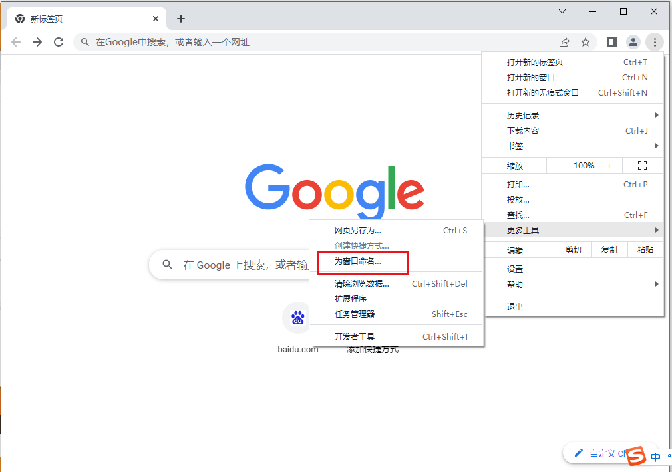Decrease zoom with the minus button
The height and width of the screenshot is (472, 672).
560,166
